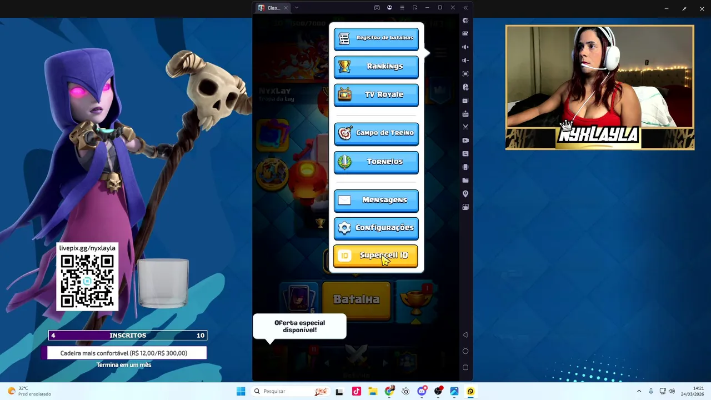Image resolution: width=711 pixels, height=400 pixels.
Task: Click the Pesquisar taskbar search box
Action: (x=290, y=391)
